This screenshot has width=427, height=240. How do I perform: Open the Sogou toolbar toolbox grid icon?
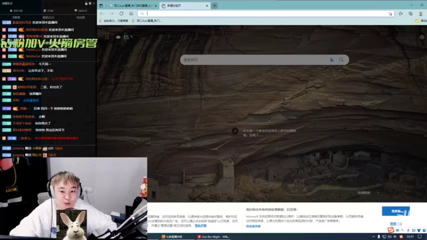coord(424,230)
